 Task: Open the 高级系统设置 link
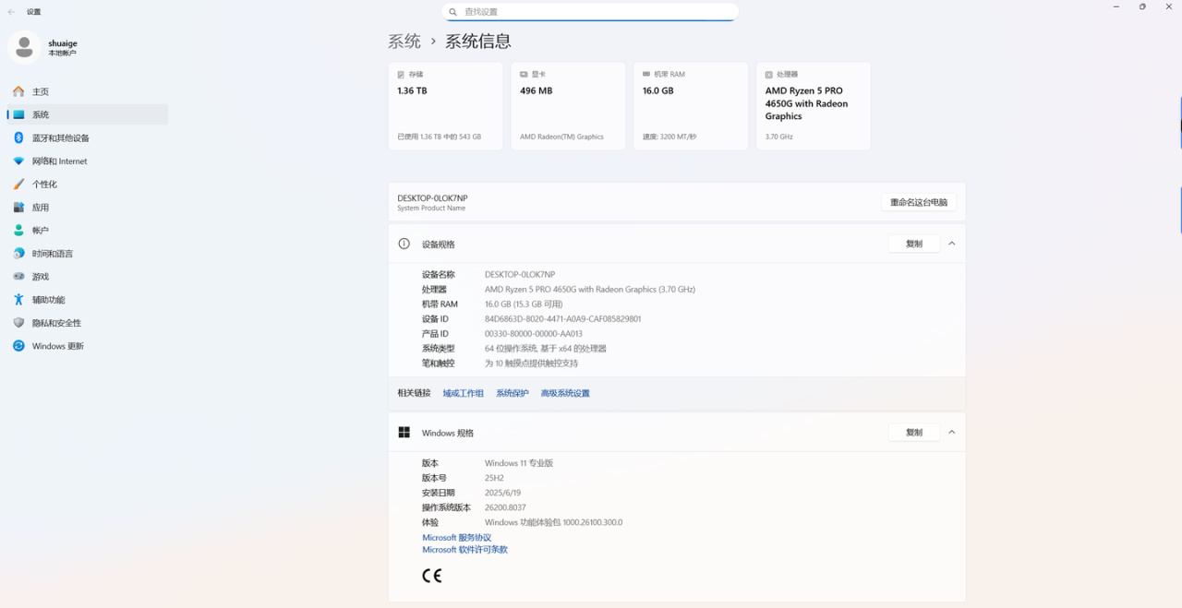click(565, 393)
